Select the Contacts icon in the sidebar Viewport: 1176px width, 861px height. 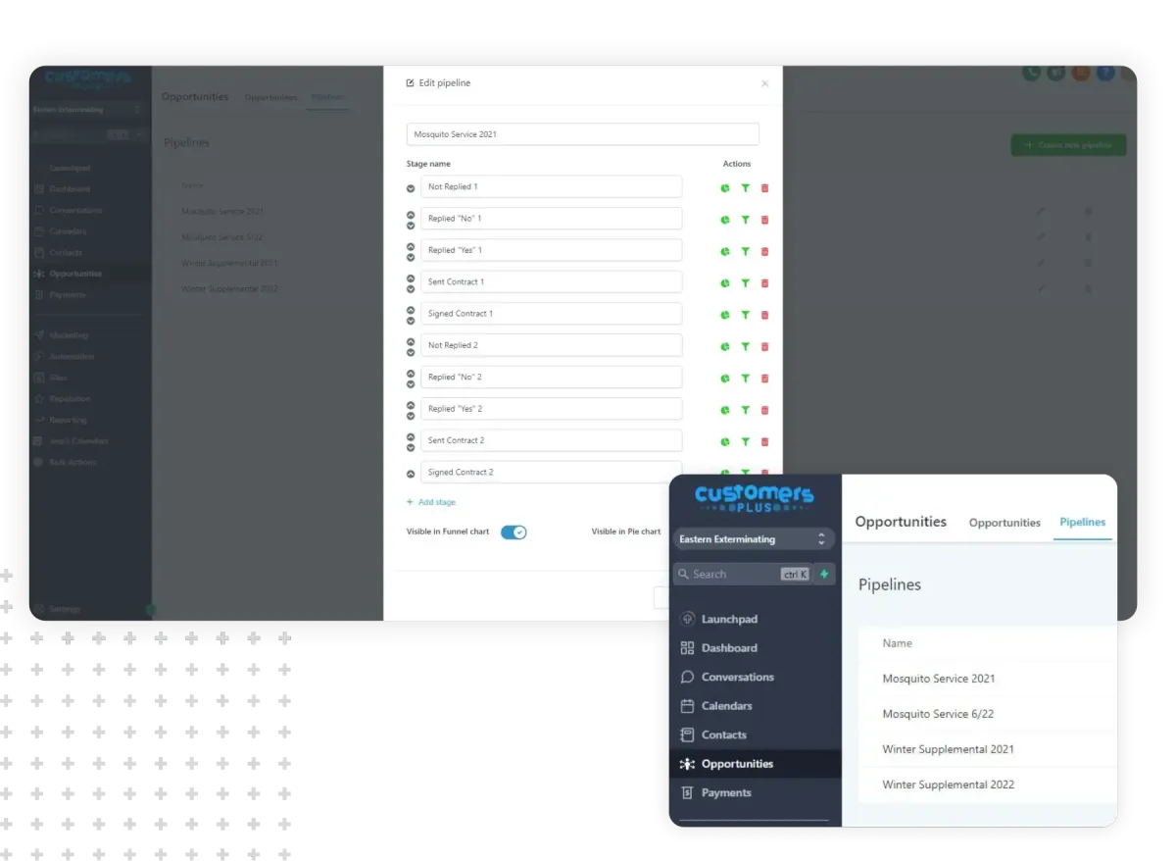689,734
